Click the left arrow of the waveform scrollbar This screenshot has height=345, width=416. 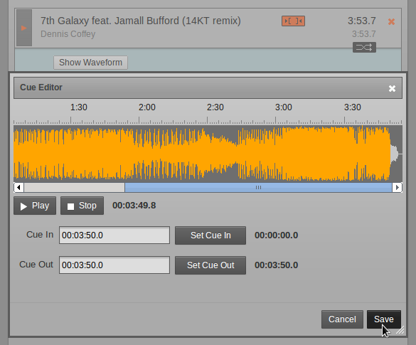18,187
